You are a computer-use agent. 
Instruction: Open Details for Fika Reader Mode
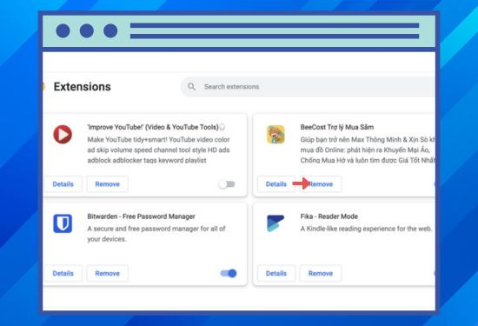(276, 273)
